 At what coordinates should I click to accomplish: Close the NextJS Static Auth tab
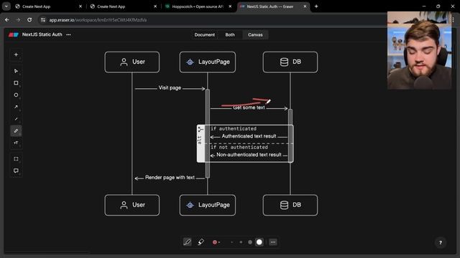(305, 6)
